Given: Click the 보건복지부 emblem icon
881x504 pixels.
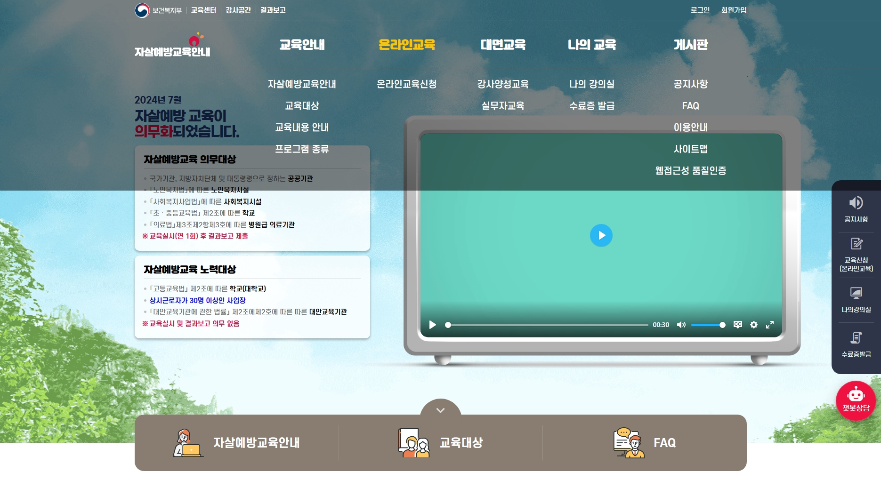Looking at the screenshot, I should [142, 10].
